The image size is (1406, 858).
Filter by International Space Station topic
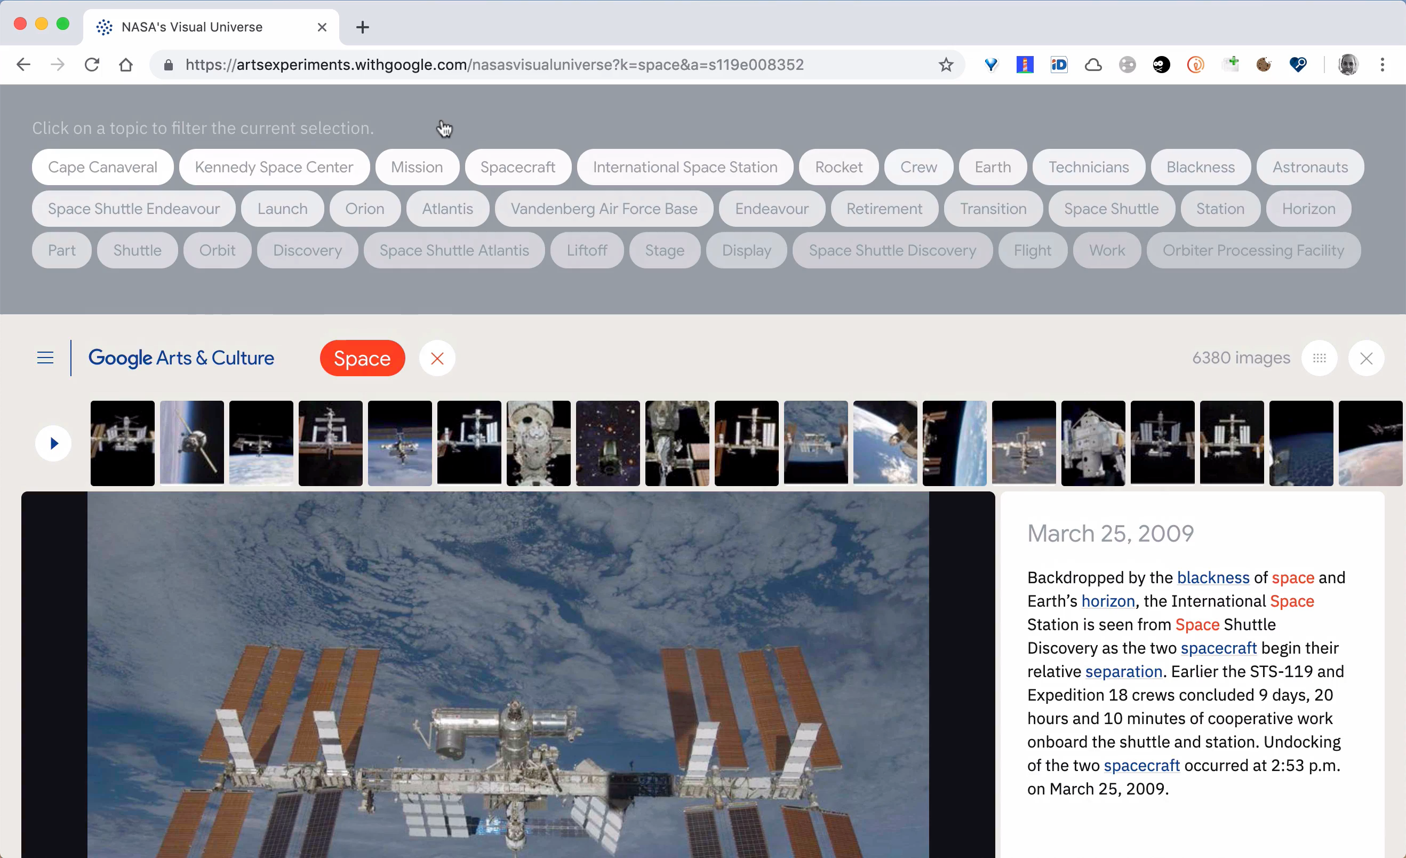685,167
